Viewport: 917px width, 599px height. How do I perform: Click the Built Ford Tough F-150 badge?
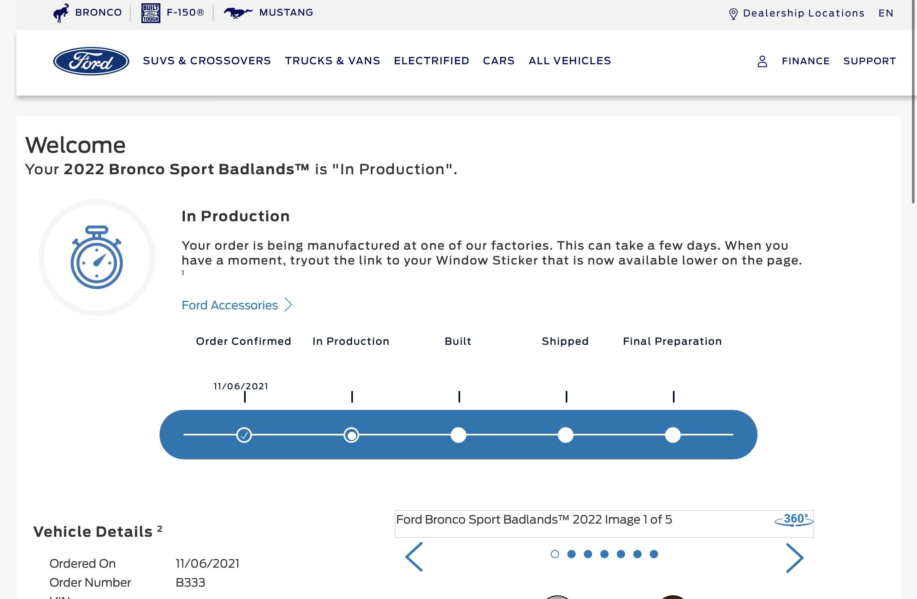[x=150, y=13]
